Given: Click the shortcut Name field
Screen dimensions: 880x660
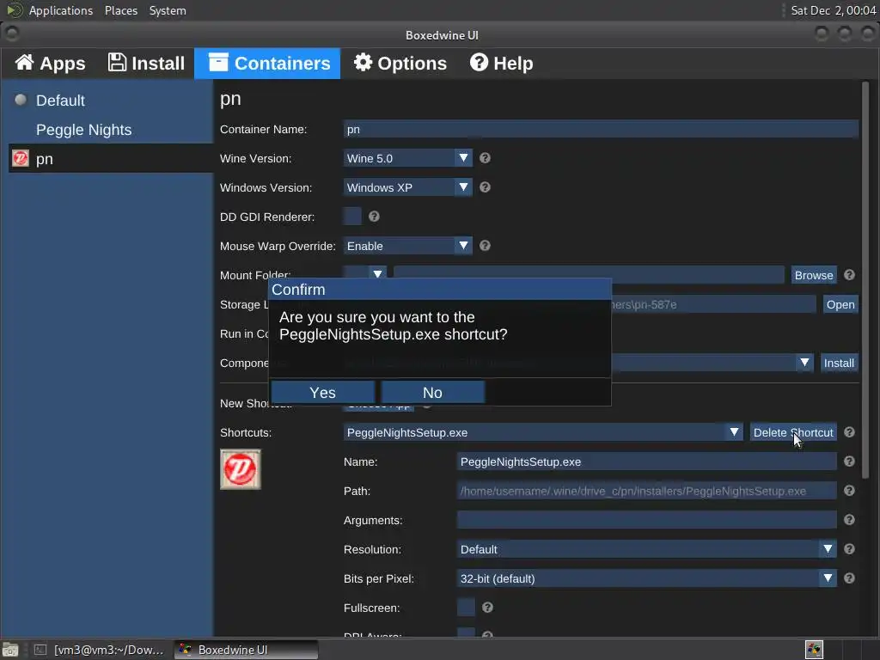Looking at the screenshot, I should [x=646, y=461].
